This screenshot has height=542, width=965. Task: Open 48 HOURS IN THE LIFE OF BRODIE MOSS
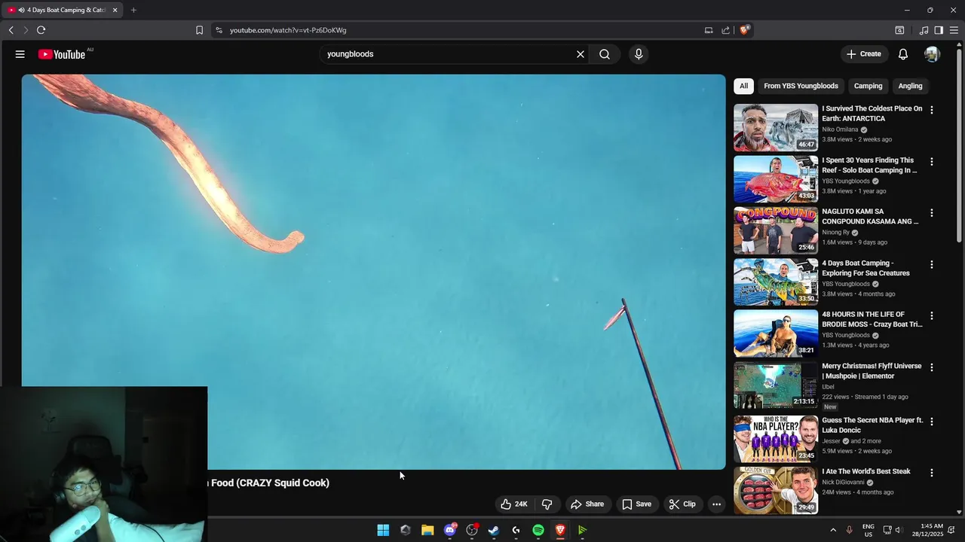coord(872,319)
